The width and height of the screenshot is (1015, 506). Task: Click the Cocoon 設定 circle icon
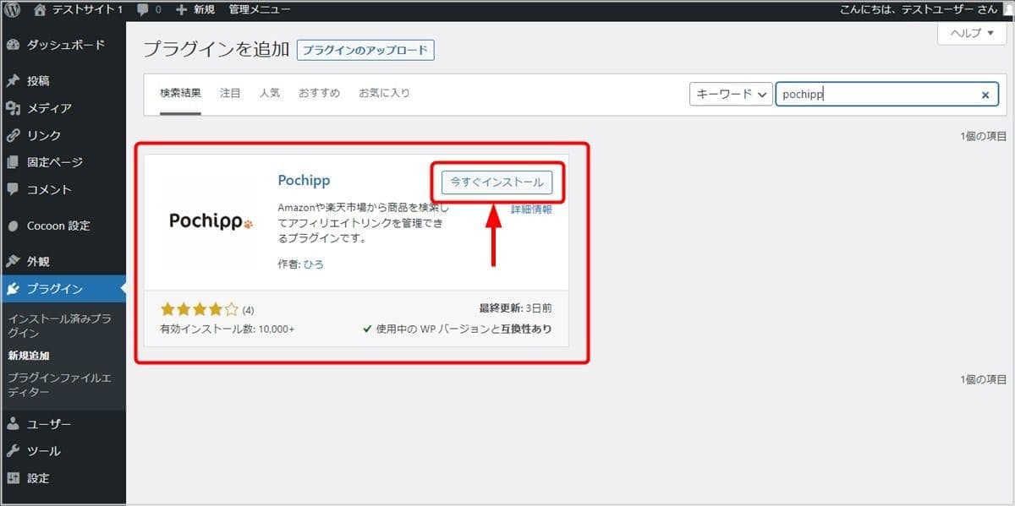tap(13, 226)
